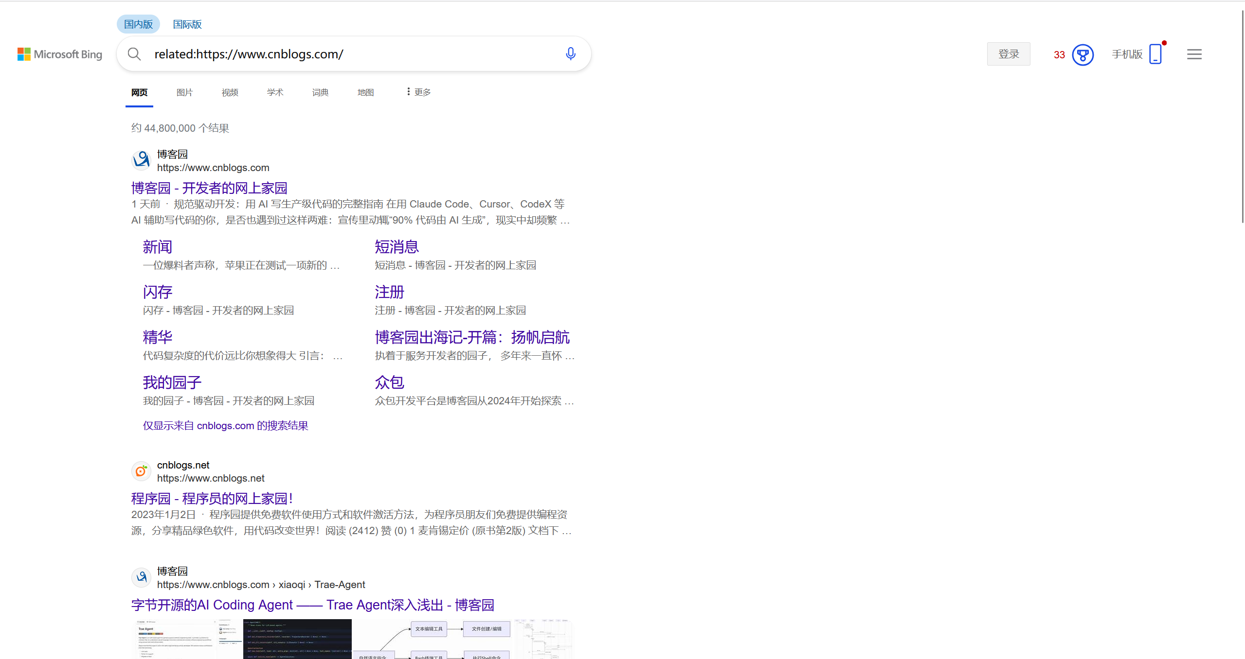1245x659 pixels.
Task: Click the microphone voice search icon
Action: [x=570, y=53]
